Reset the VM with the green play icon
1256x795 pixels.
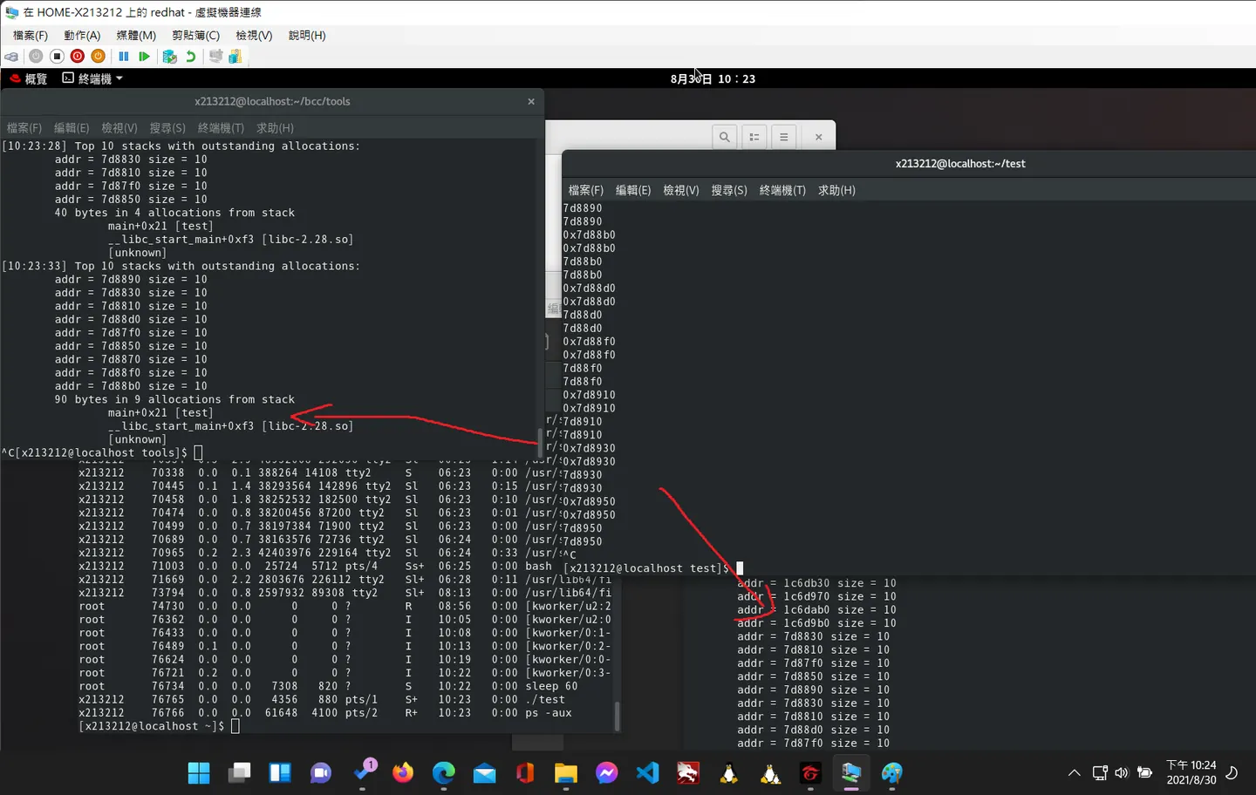tap(145, 57)
